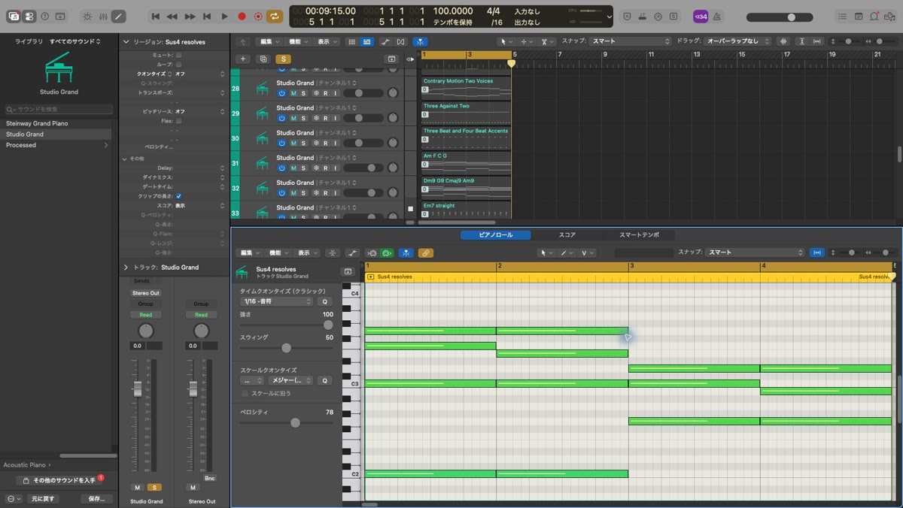Open the scissors tool menu
Viewport: 903px width, 508px height.
point(546,41)
